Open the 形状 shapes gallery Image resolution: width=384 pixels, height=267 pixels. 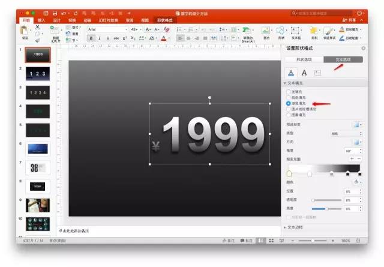click(x=280, y=32)
